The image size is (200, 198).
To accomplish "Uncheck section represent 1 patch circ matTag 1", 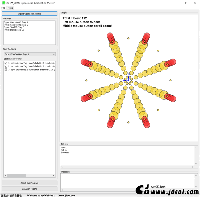I will click(x=6, y=63).
